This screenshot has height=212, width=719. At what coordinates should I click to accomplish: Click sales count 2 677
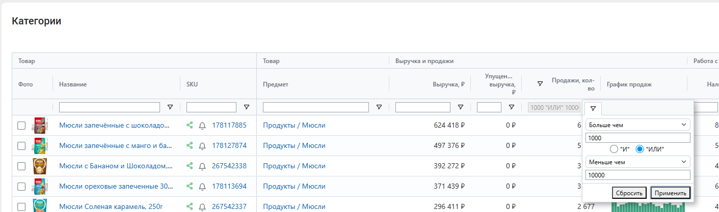tap(586, 206)
